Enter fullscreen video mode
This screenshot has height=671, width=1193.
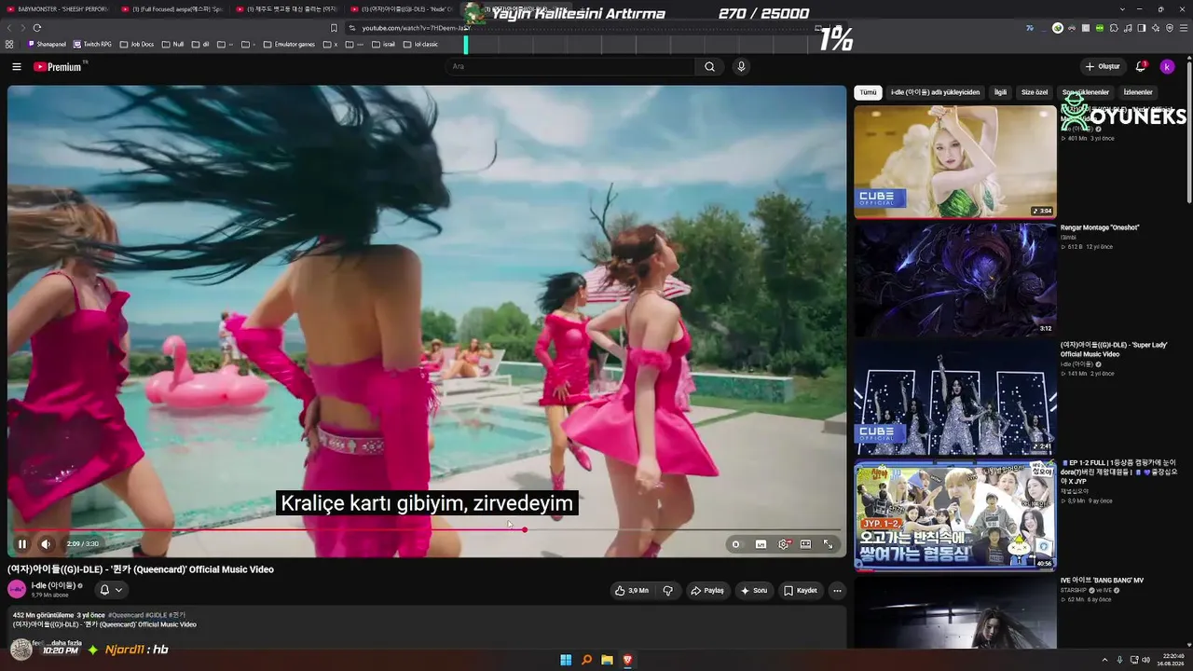click(x=828, y=544)
